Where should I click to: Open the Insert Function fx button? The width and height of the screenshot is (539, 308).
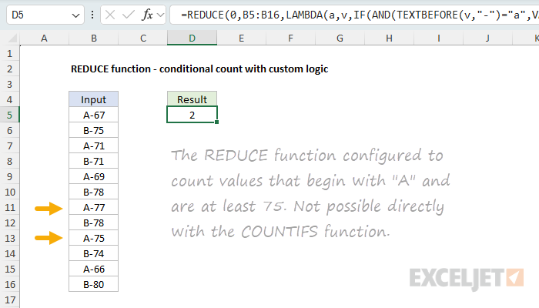[x=148, y=15]
